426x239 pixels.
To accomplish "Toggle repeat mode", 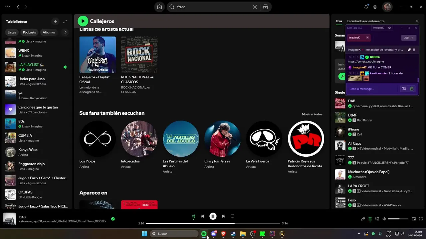I will [233, 216].
